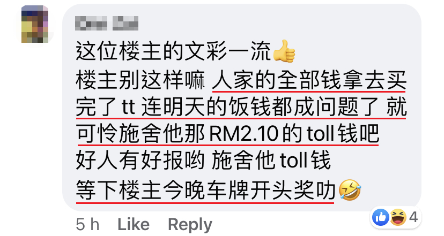This screenshot has height=236, width=444.
Task: Open the blue thumbs-up reaction icon
Action: (x=381, y=217)
